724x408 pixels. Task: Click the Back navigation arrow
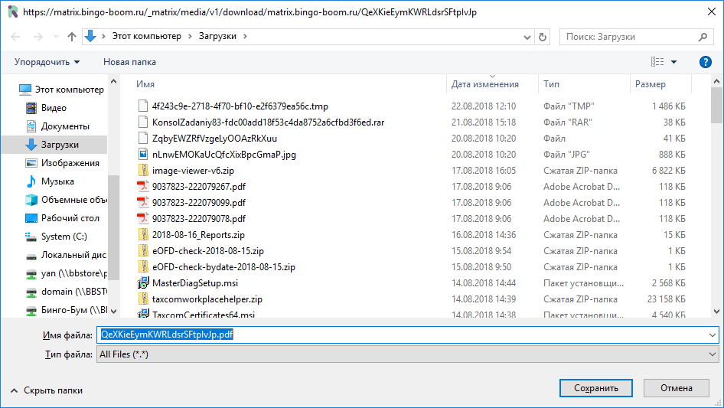tap(16, 37)
